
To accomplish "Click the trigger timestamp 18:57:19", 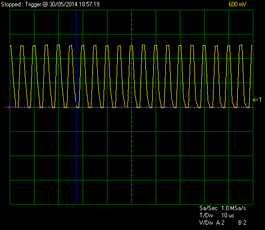I will pyautogui.click(x=89, y=4).
